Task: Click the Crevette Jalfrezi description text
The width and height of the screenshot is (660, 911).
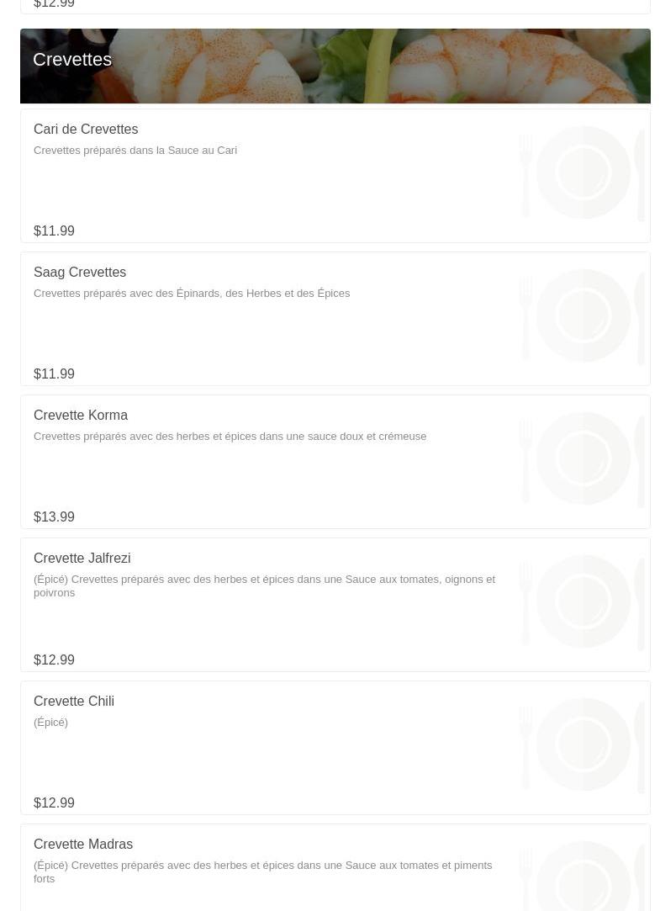Action: 264,585
